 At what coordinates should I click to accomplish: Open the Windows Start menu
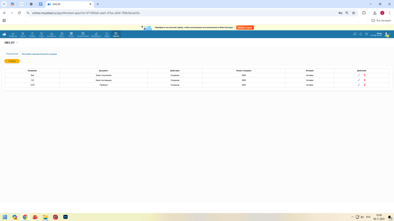pos(5,217)
